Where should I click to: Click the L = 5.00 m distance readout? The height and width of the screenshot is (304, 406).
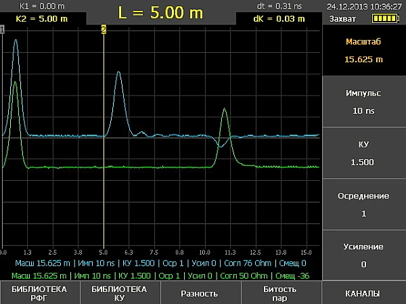point(160,12)
